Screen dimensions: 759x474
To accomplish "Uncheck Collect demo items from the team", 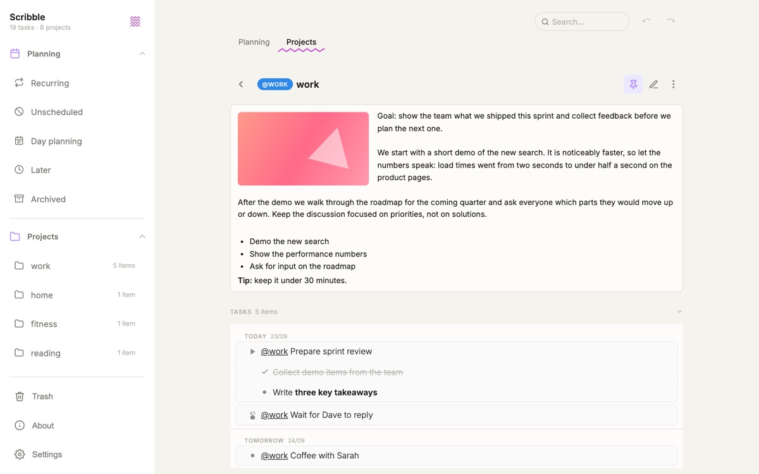I will 264,372.
